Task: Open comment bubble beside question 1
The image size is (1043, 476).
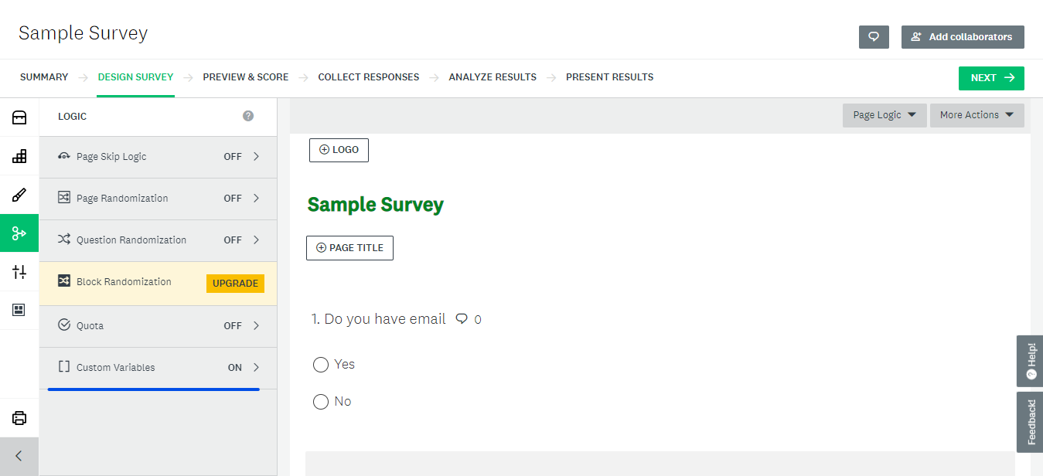Action: click(462, 319)
